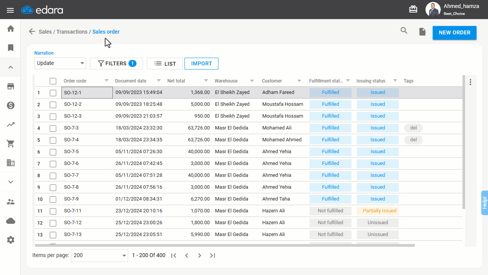
Task: Open the Ahmed_hamza profile avatar
Action: point(433,10)
